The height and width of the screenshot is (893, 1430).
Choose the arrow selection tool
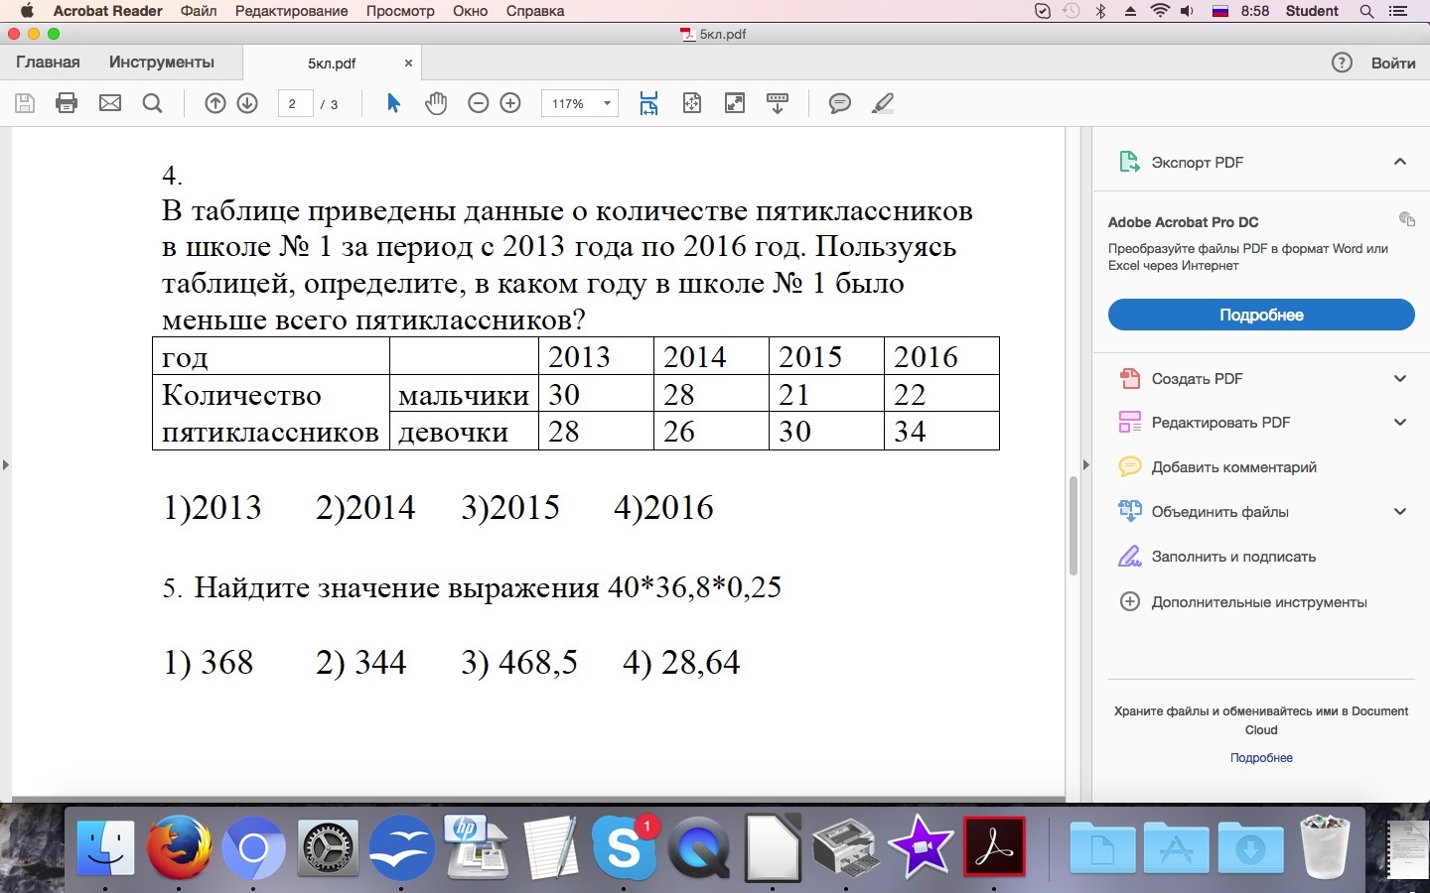pos(393,103)
